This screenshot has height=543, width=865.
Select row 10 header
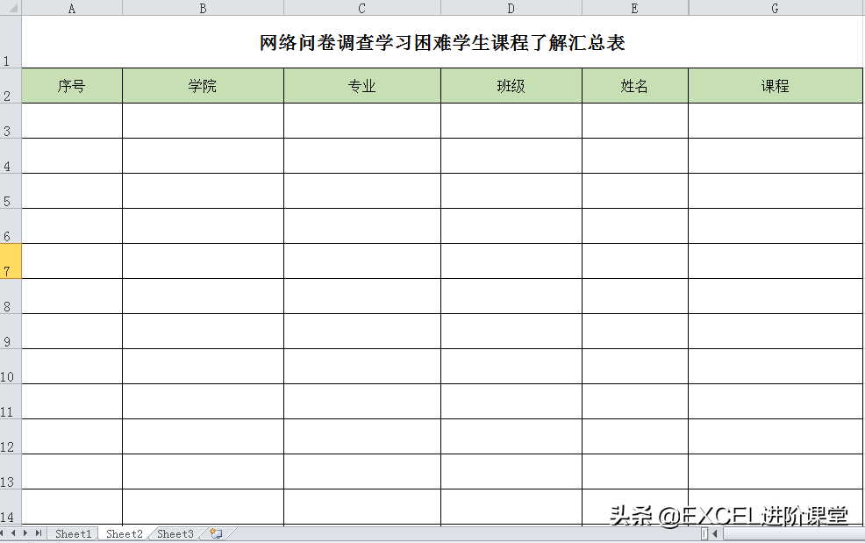click(11, 367)
